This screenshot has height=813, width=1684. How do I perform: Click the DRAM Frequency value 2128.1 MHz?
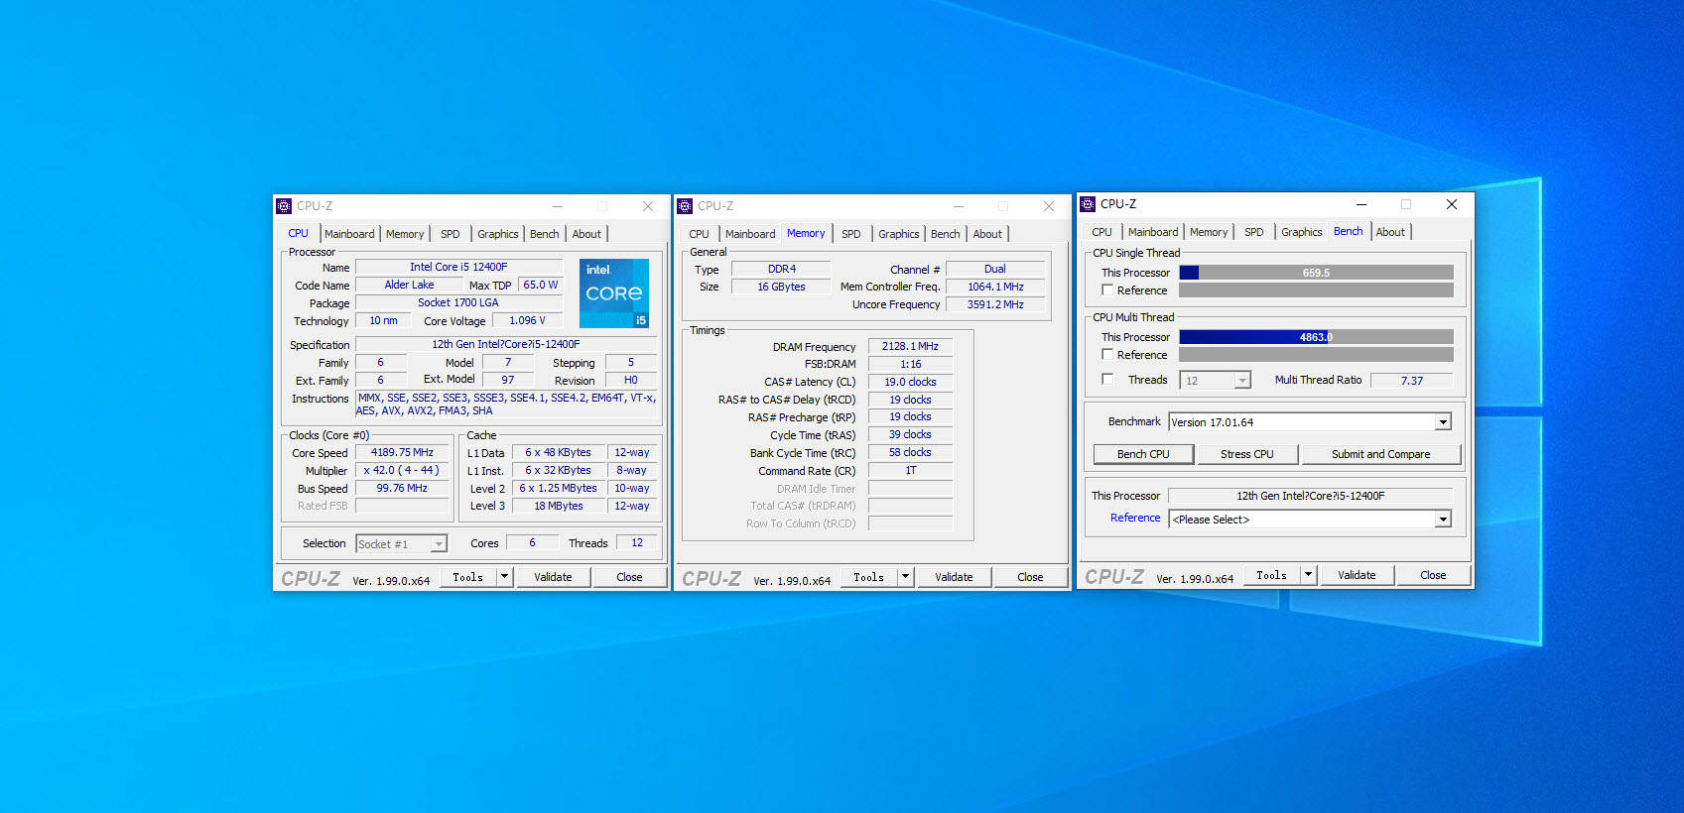tap(910, 346)
